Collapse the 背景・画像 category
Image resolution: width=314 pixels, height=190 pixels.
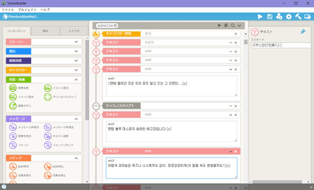pos(76,80)
